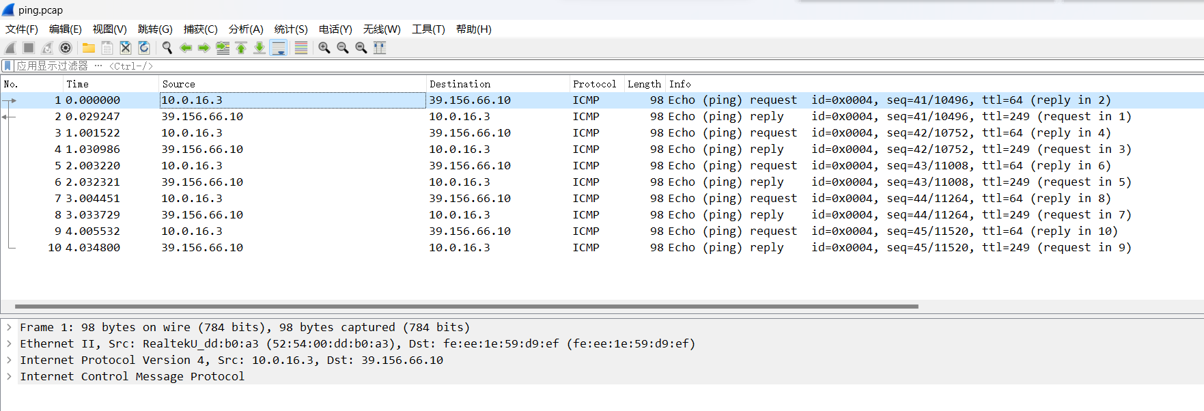Screen dimensions: 1204x411
Task: Select packet 4 at time 1.030986
Action: 602,150
